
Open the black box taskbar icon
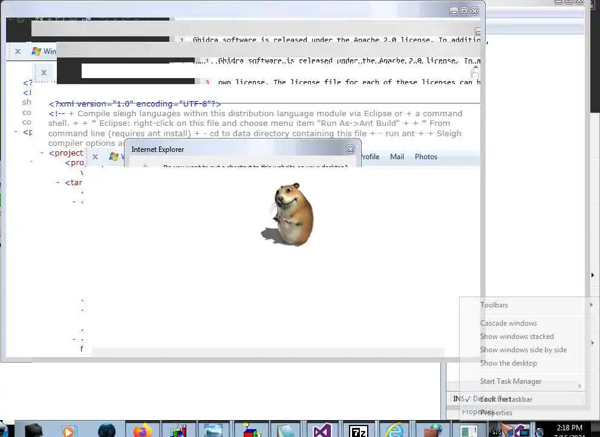pyautogui.click(x=34, y=430)
